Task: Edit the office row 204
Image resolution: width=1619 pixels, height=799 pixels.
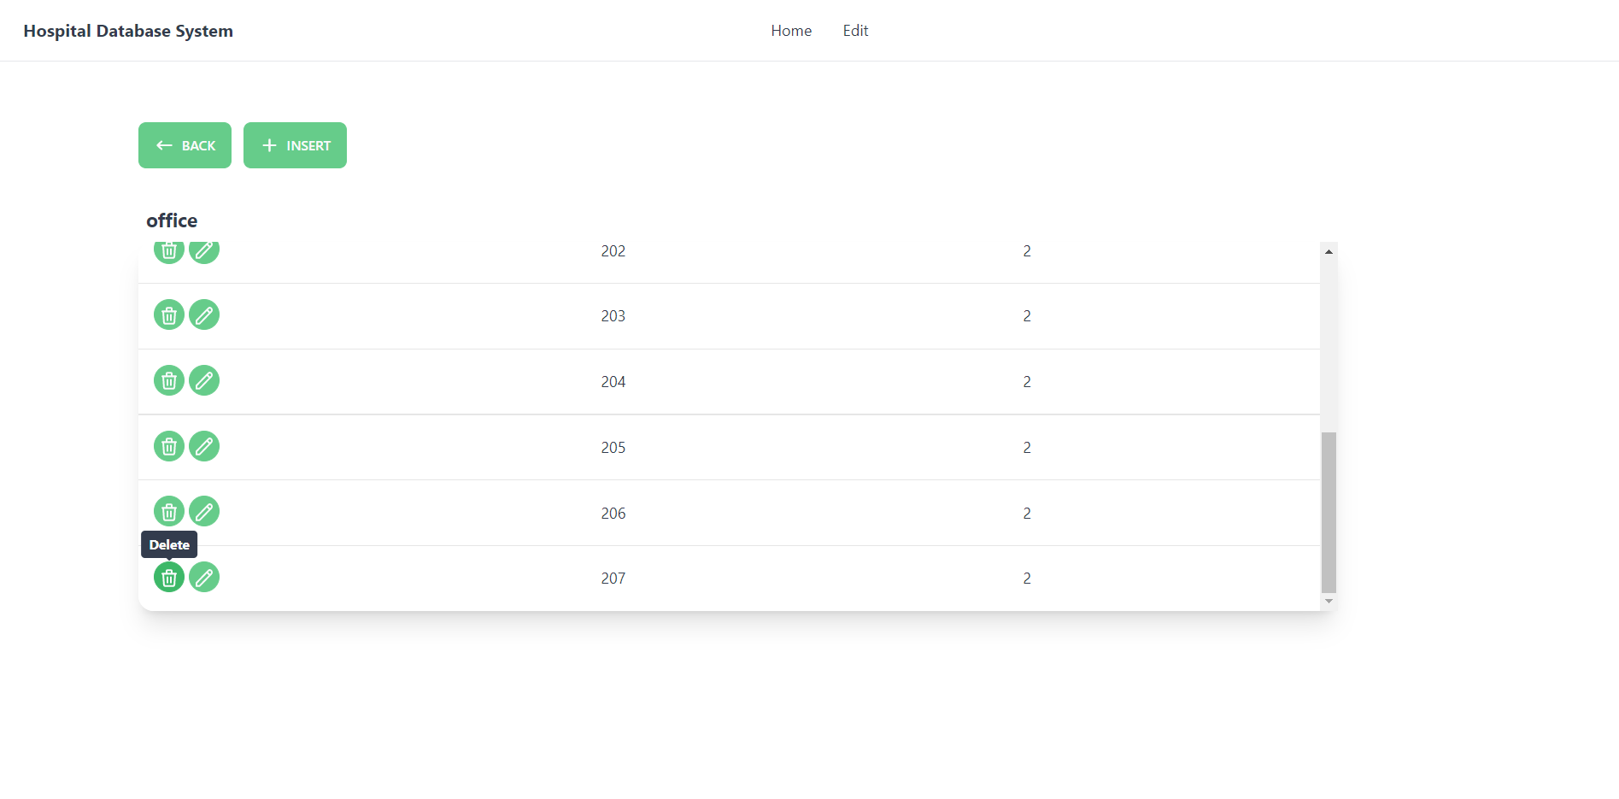Action: coord(204,380)
